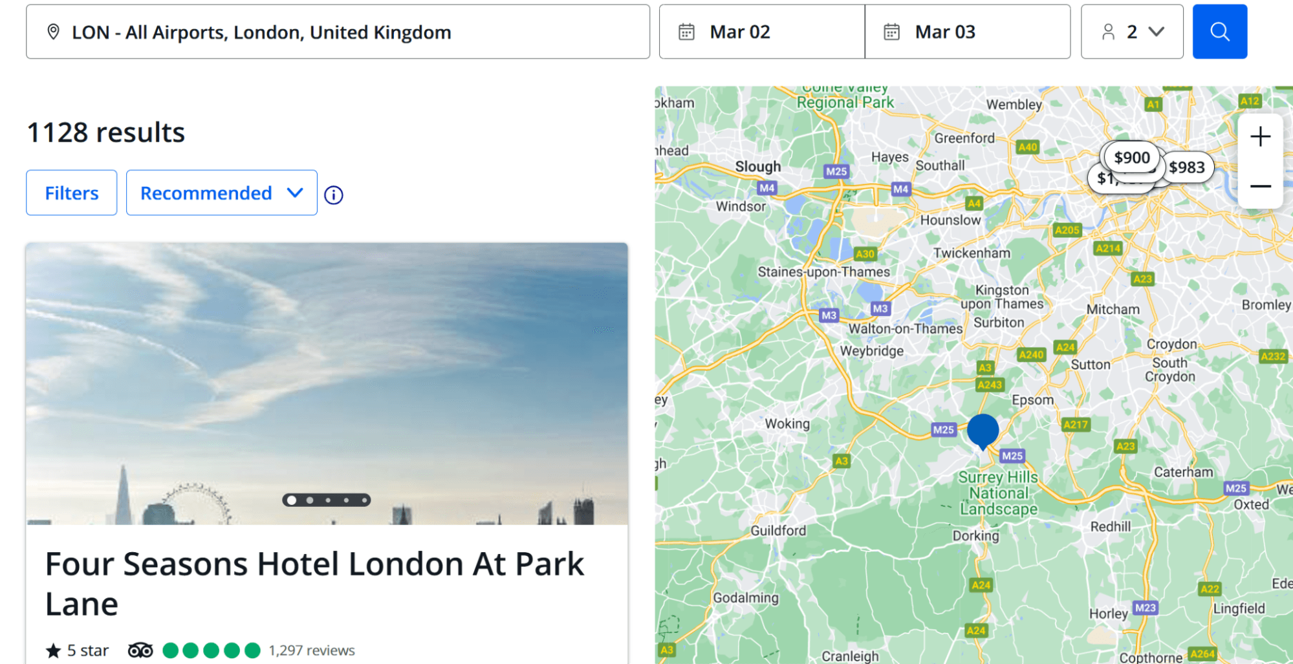Open the Mar 03 check-out date picker

tap(967, 32)
